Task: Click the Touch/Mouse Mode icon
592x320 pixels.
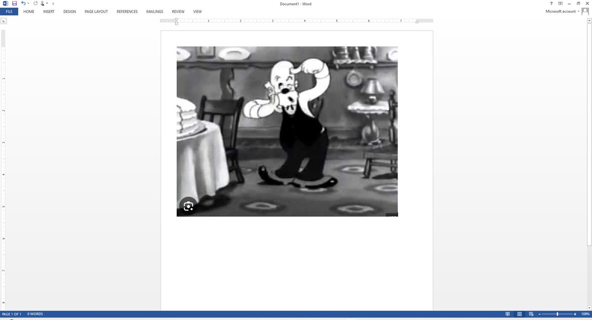Action: 43,3
